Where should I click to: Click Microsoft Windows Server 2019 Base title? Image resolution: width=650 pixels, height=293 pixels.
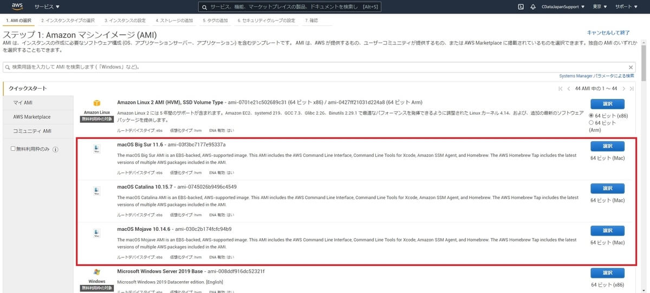(160, 271)
